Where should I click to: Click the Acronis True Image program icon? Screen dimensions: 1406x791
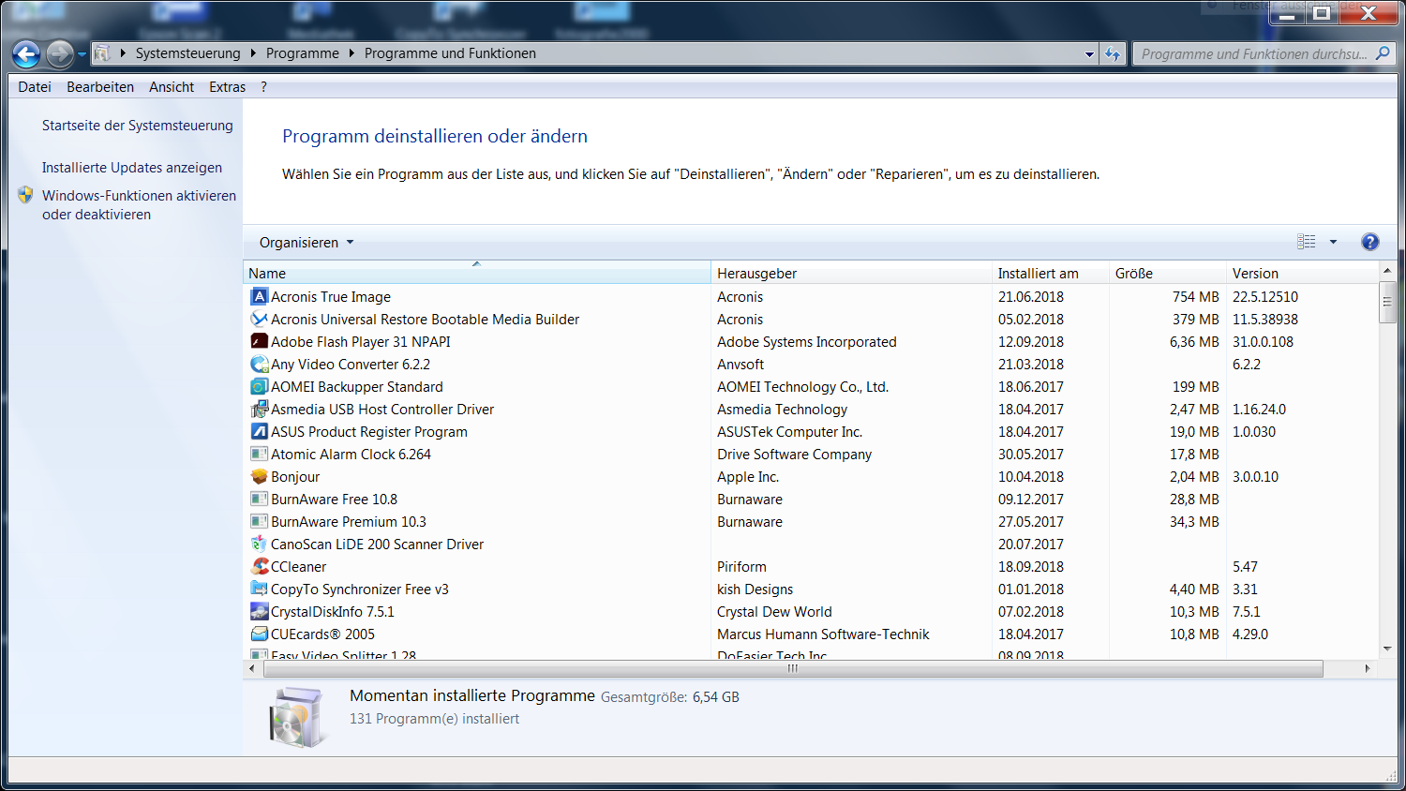point(260,296)
